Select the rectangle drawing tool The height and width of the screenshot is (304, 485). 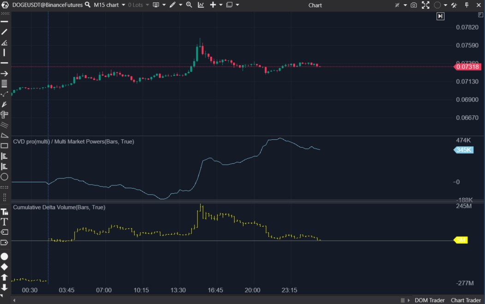pos(5,146)
